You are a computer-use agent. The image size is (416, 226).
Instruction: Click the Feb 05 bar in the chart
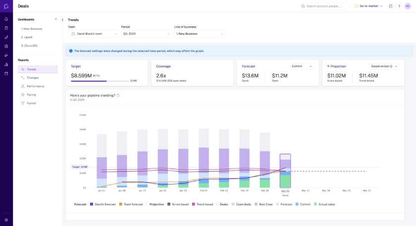point(204,158)
